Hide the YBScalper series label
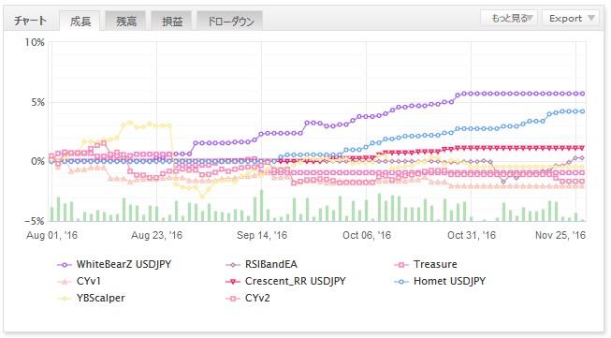 tap(100, 299)
